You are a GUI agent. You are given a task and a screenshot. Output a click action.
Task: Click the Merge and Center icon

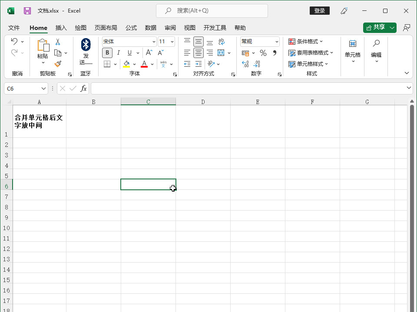click(x=221, y=53)
